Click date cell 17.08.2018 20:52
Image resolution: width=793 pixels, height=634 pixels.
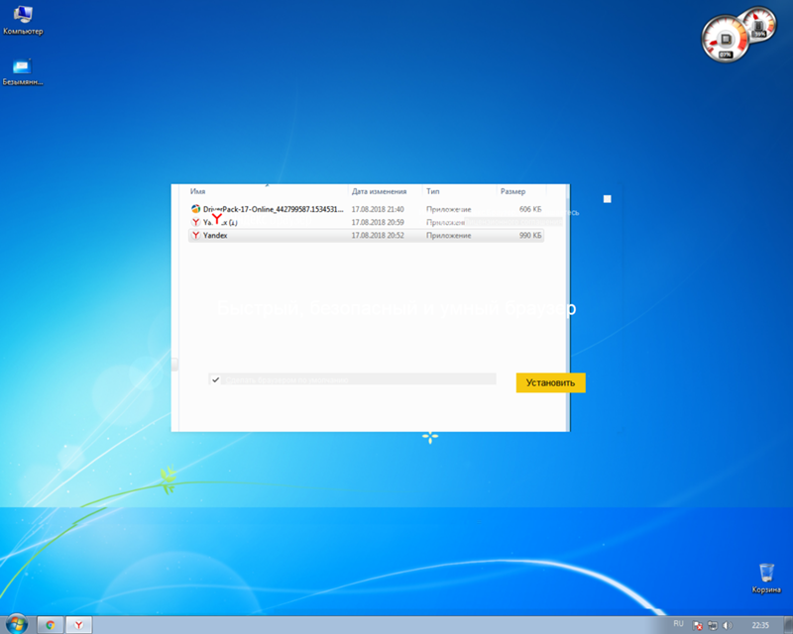pos(378,235)
